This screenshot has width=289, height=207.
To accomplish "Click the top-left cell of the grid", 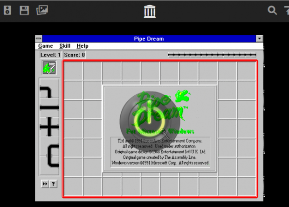I will [x=73, y=71].
